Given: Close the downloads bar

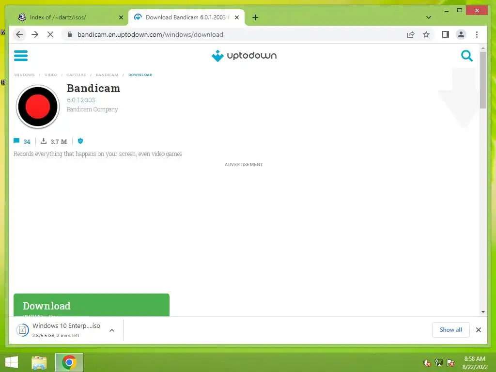Looking at the screenshot, I should (478, 330).
